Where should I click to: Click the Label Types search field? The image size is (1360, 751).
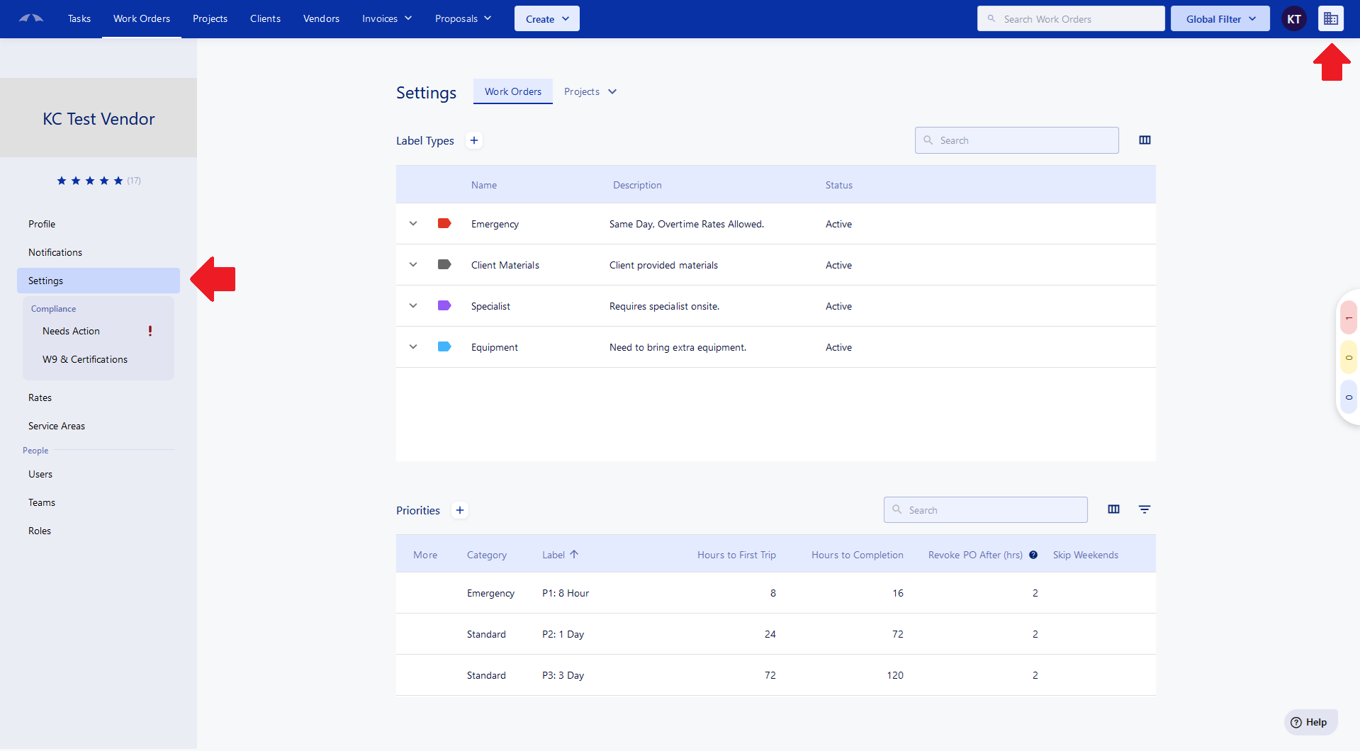coord(1016,140)
